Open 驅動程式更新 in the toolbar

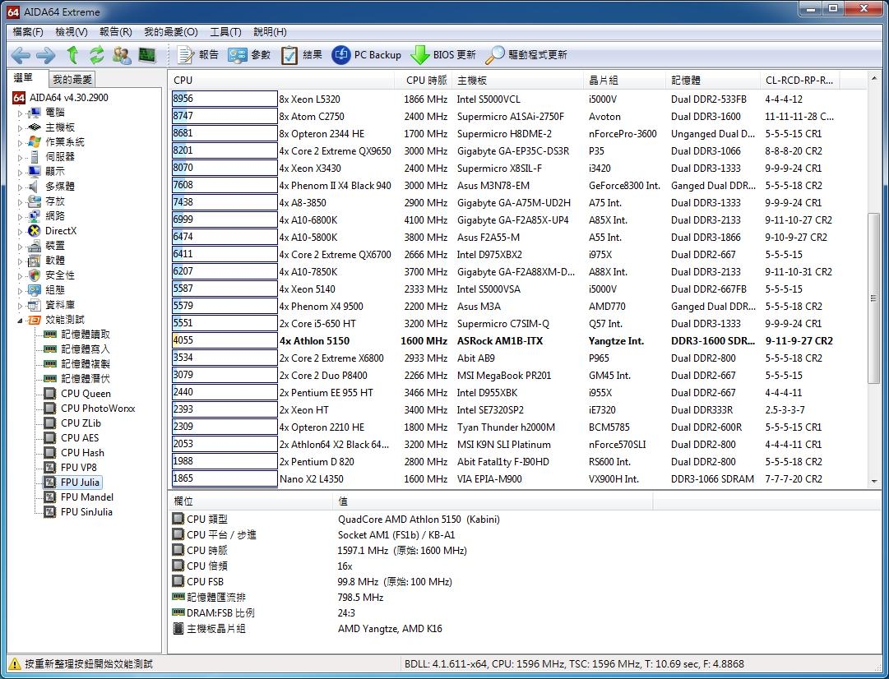tap(526, 55)
